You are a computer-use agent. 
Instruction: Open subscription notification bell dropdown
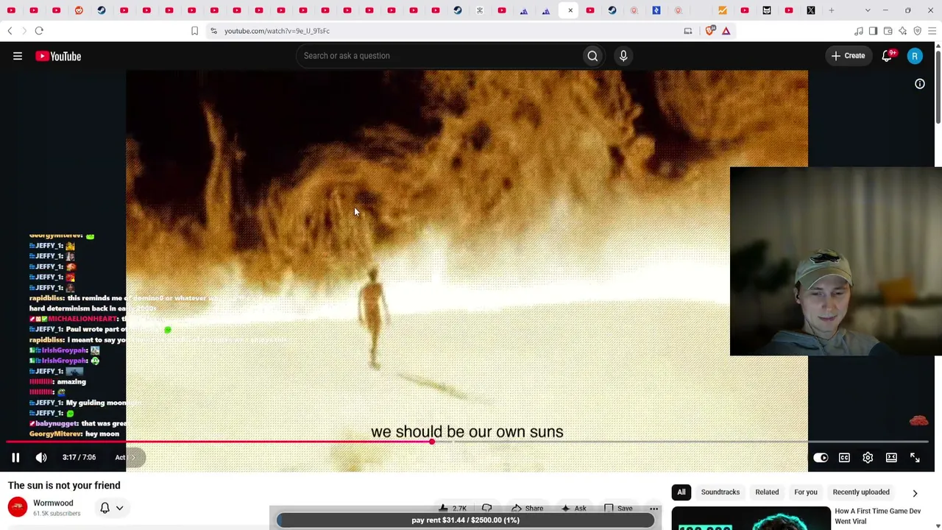coord(112,508)
